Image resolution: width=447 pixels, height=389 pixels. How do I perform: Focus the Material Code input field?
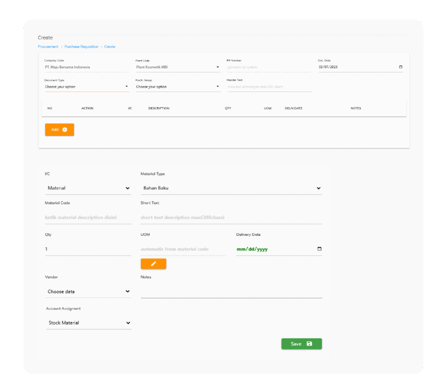(88, 217)
